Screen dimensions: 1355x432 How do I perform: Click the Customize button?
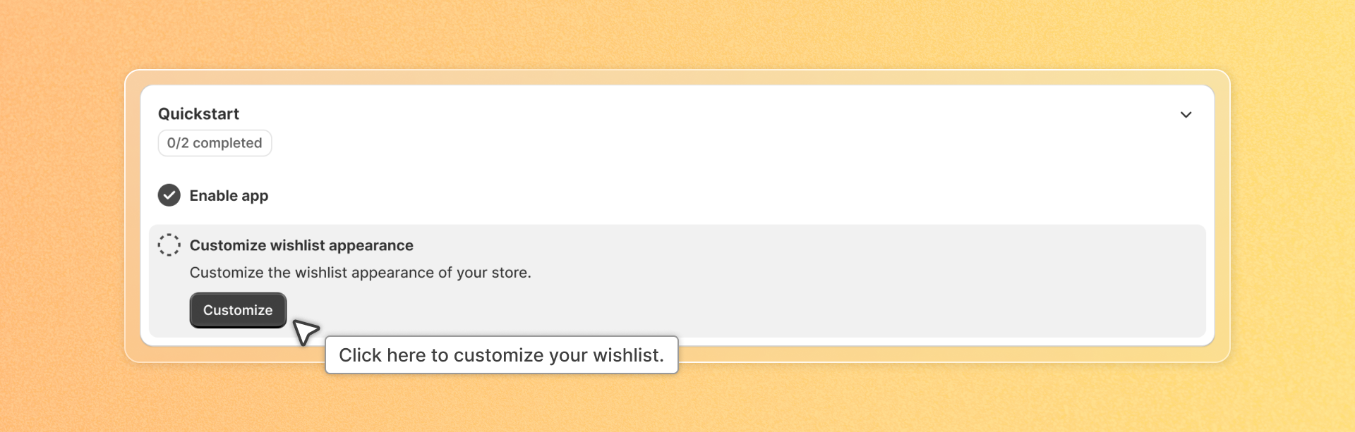(238, 310)
